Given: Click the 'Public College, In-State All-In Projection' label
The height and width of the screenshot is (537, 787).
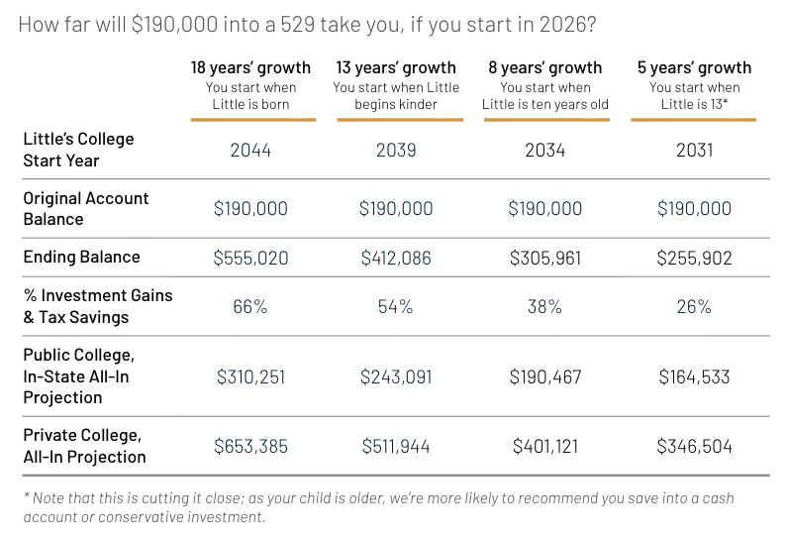Looking at the screenshot, I should pyautogui.click(x=78, y=376).
